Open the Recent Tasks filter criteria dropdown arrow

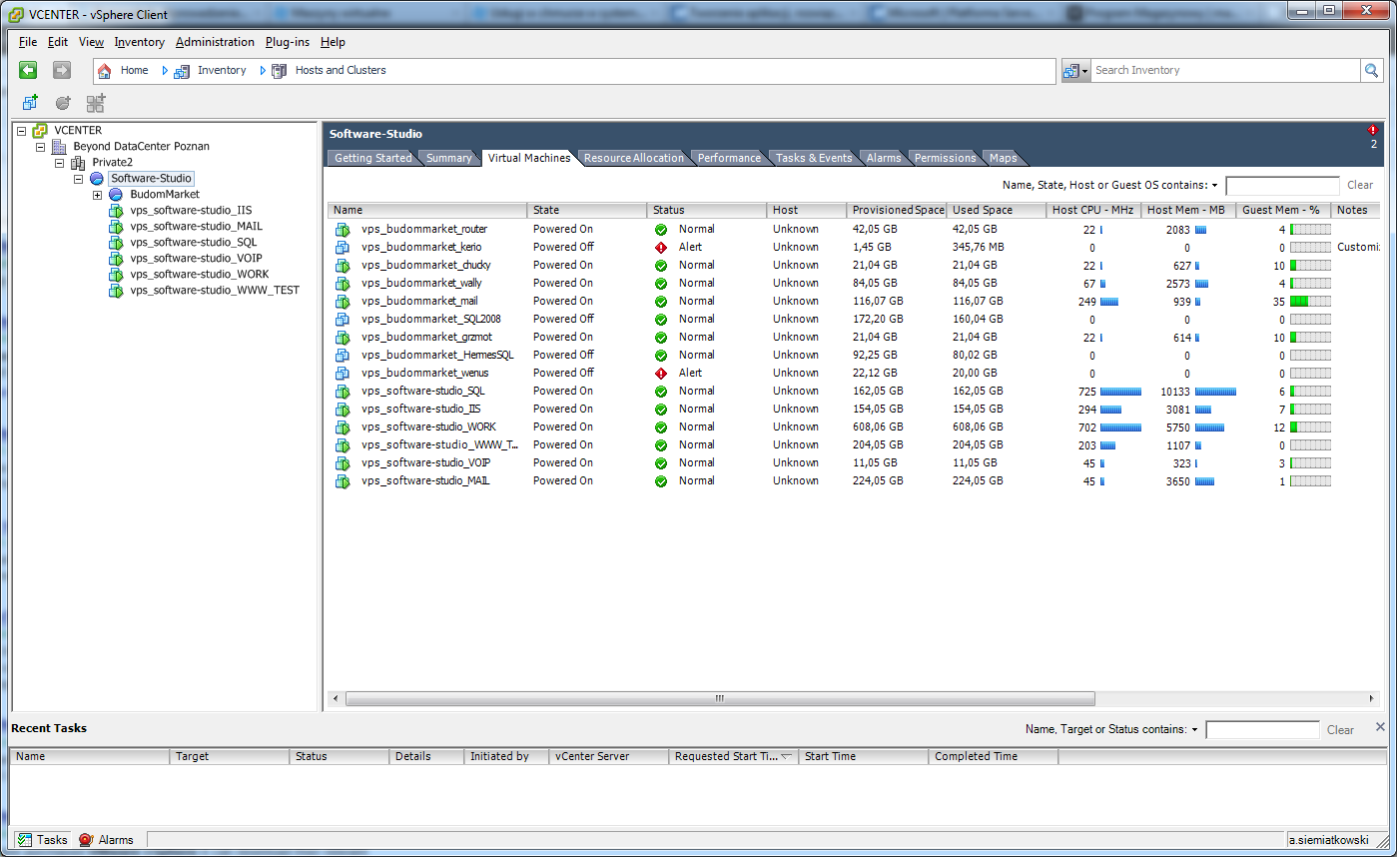[x=1194, y=730]
